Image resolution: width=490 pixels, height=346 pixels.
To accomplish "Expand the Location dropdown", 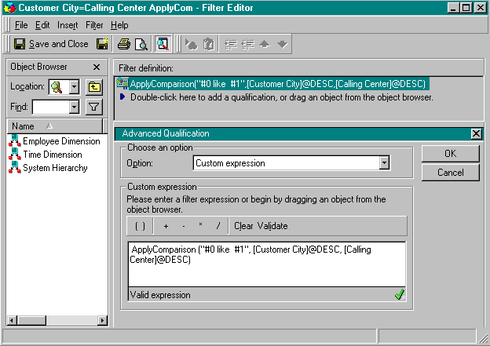I will [x=75, y=87].
